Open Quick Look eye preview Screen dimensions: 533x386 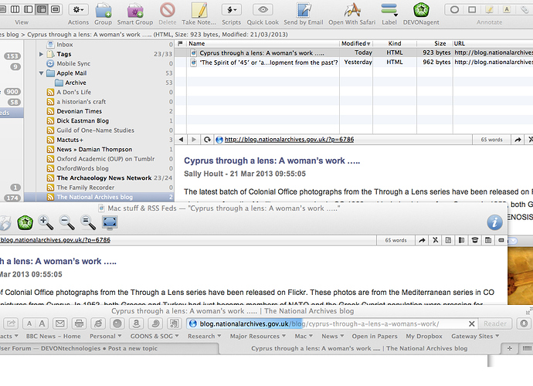pyautogui.click(x=263, y=10)
